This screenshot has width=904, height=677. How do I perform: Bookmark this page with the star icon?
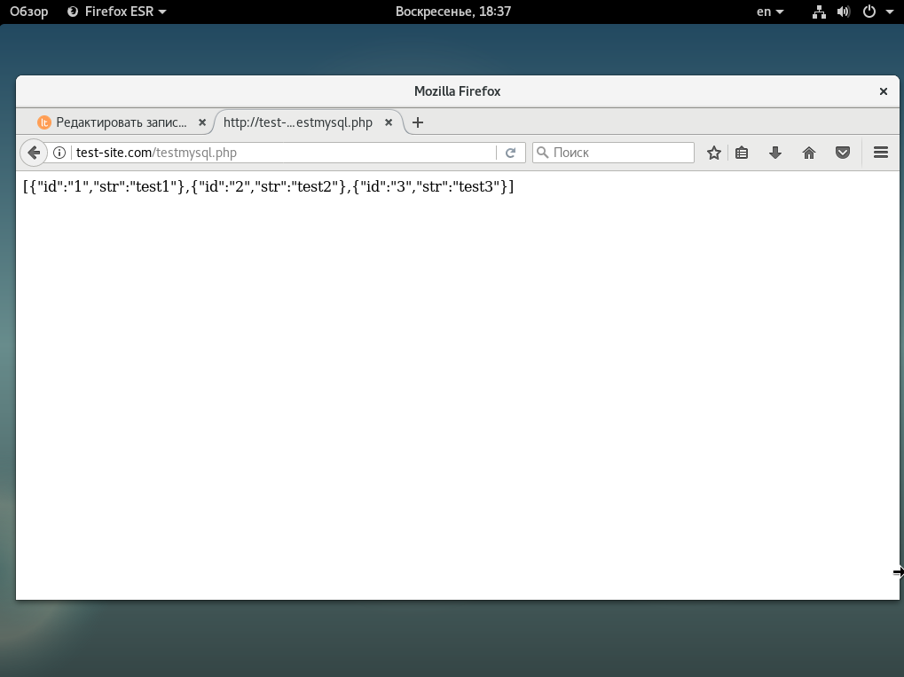[713, 153]
